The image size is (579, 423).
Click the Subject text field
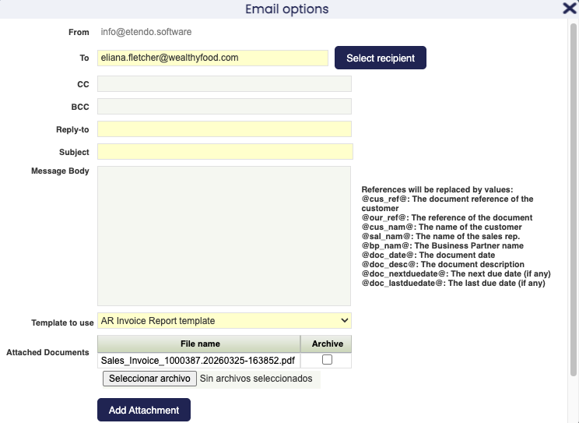tap(224, 152)
